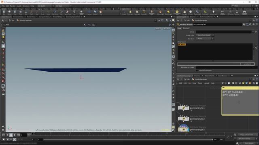The width and height of the screenshot is (259, 145).
Task: Switch to Geometry Spreadsheet tab
Action: click(73, 17)
